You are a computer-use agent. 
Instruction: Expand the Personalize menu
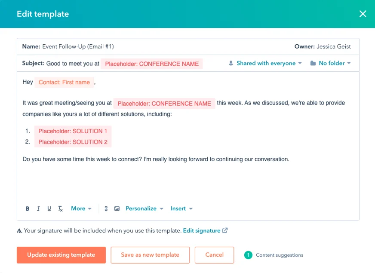[x=144, y=209]
